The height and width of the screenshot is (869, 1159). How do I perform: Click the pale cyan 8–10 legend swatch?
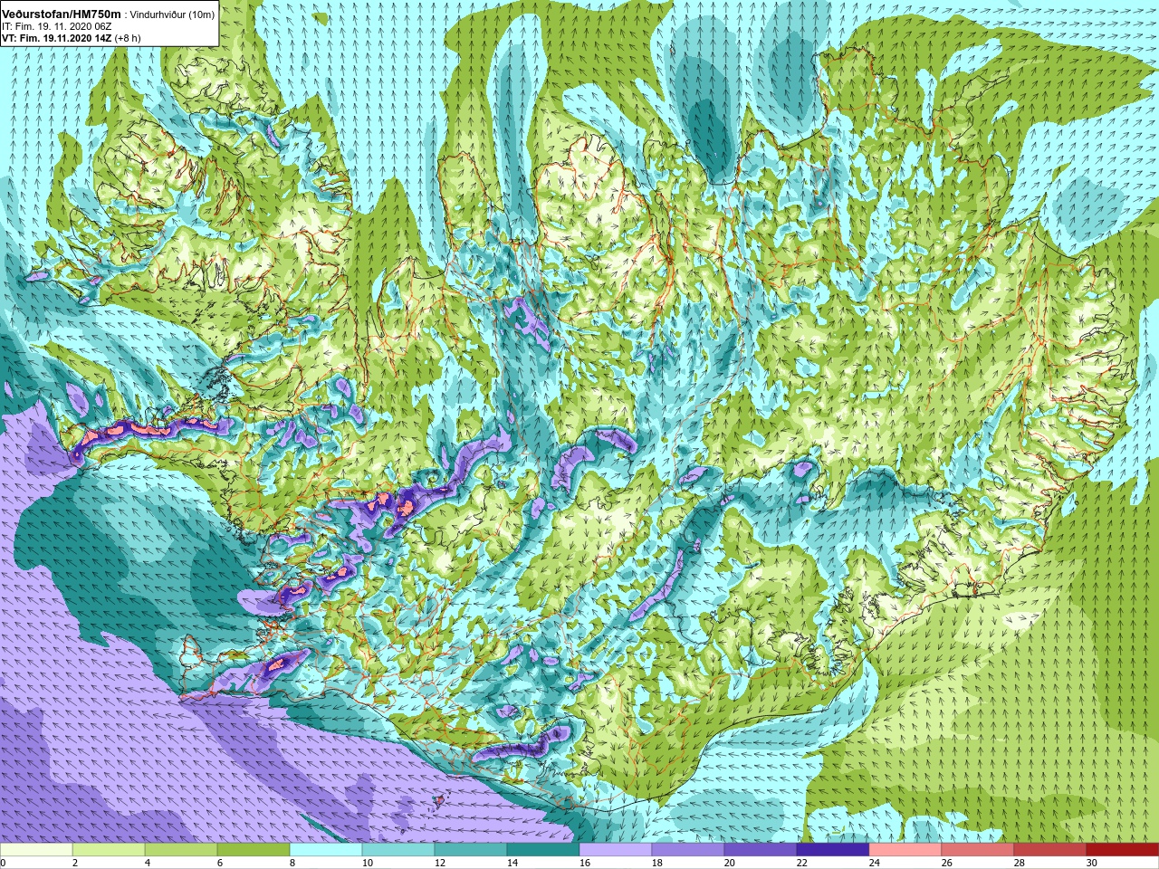point(326,851)
